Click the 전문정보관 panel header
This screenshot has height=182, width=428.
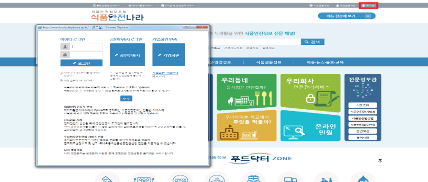tap(363, 80)
